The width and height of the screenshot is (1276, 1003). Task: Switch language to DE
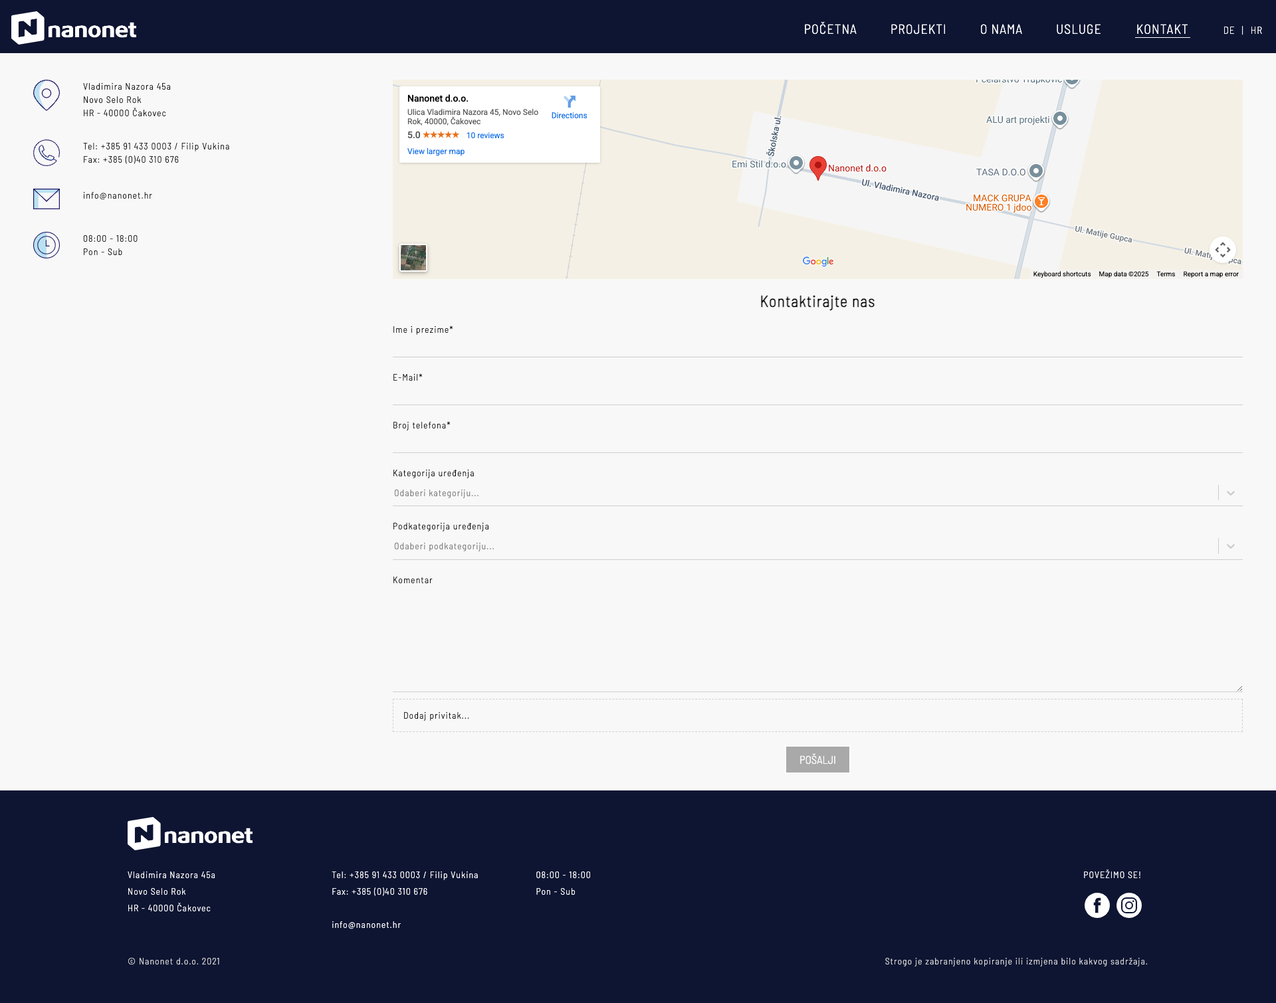[1229, 31]
